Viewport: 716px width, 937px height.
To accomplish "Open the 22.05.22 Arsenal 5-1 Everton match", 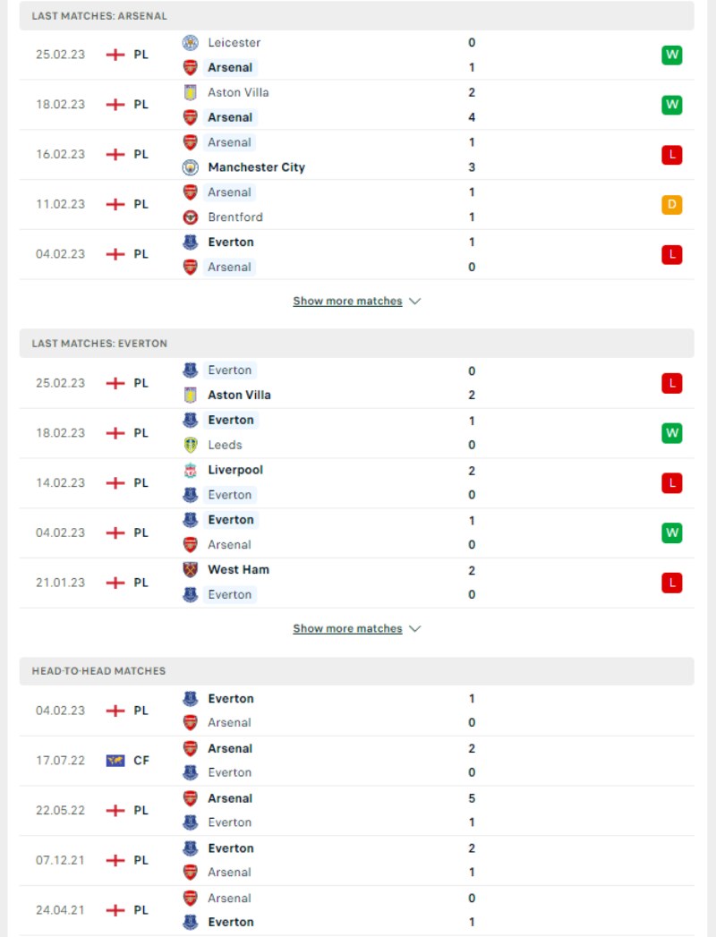I will click(357, 811).
